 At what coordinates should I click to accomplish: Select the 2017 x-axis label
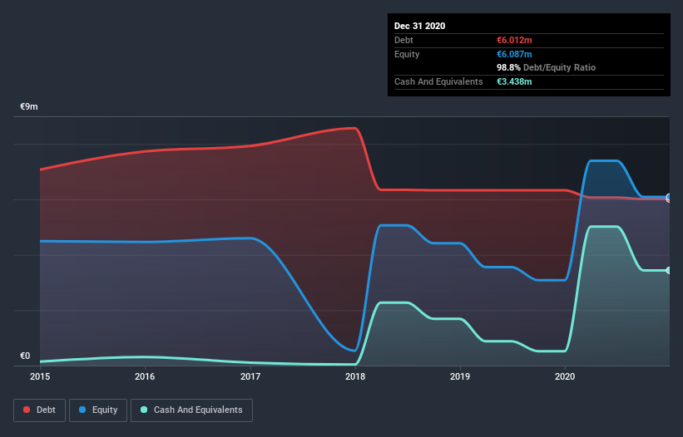click(x=250, y=376)
